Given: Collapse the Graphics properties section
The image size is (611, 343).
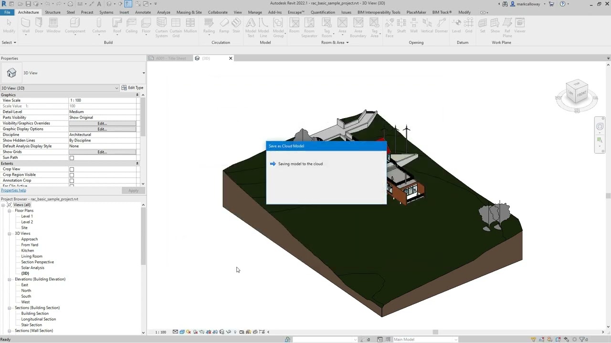Looking at the screenshot, I should click(137, 95).
